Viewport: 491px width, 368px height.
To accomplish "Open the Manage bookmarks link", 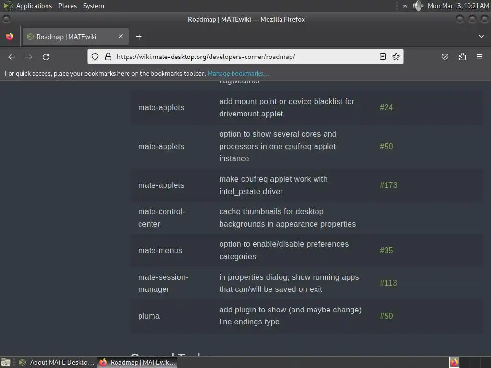I will [x=238, y=73].
